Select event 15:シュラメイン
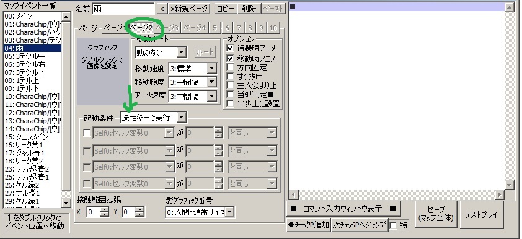Viewport: 522px width, 239px height. (32, 137)
